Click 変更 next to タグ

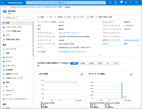[x=43, y=52]
